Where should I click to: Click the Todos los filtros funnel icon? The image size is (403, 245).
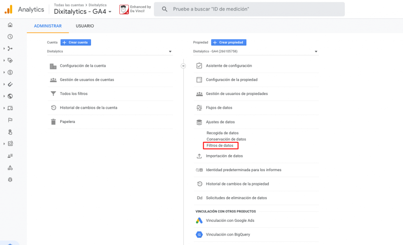[53, 94]
